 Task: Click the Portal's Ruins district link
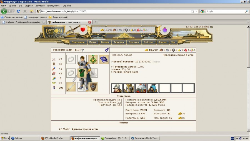(x=130, y=72)
